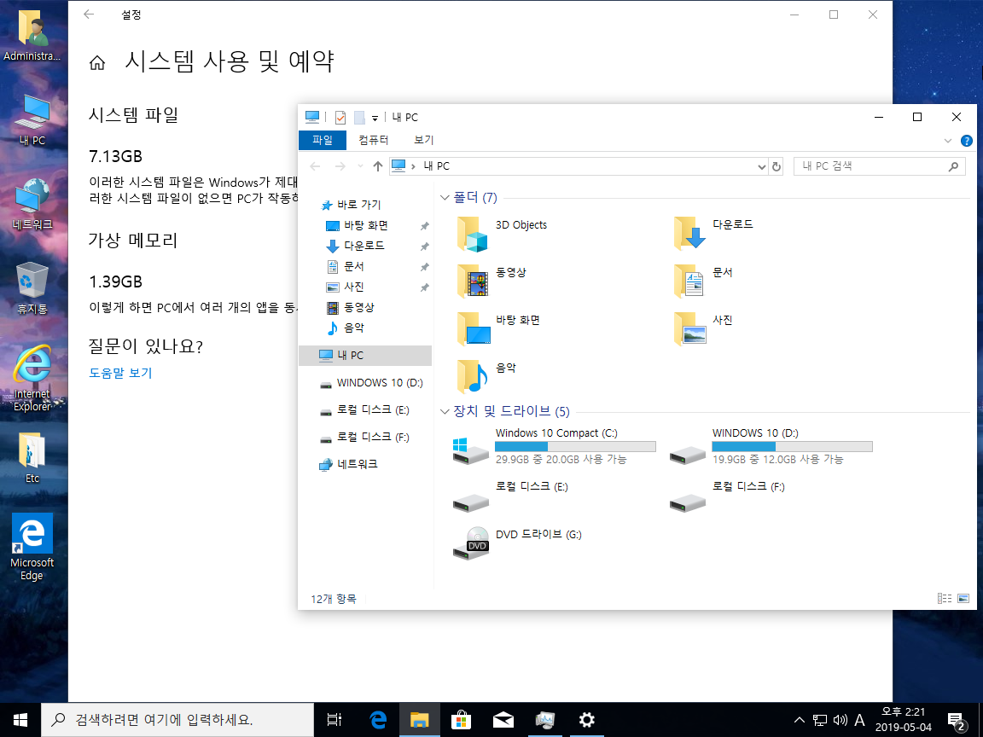Select WINDOWS 10 (D:) drive in main pane

tap(771, 448)
